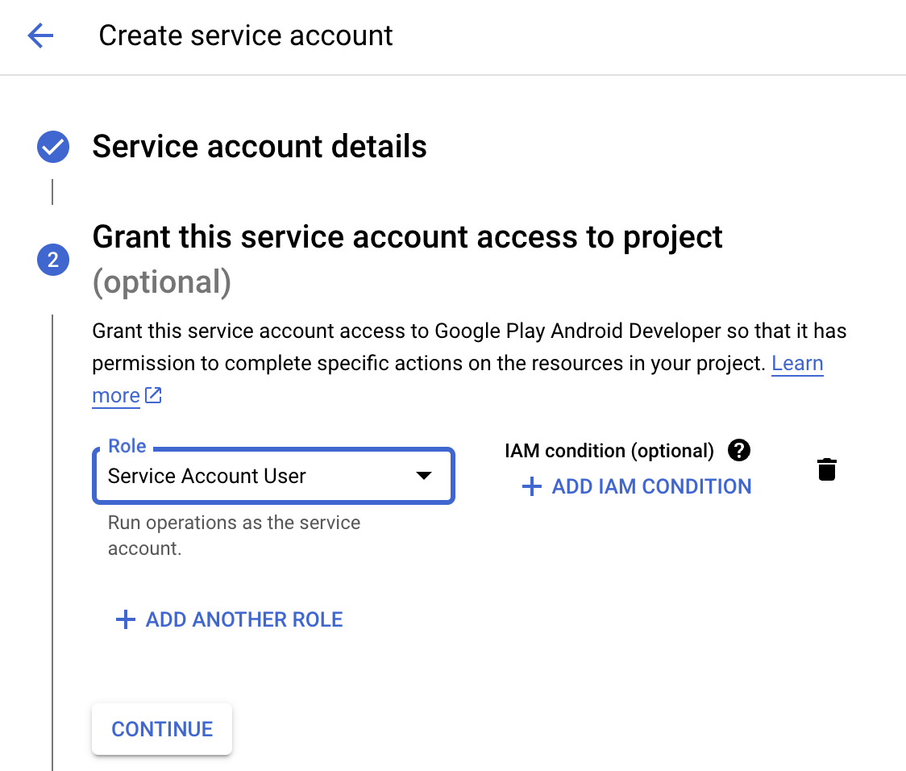
Task: Click the completed step checkmark icon
Action: pos(53,147)
